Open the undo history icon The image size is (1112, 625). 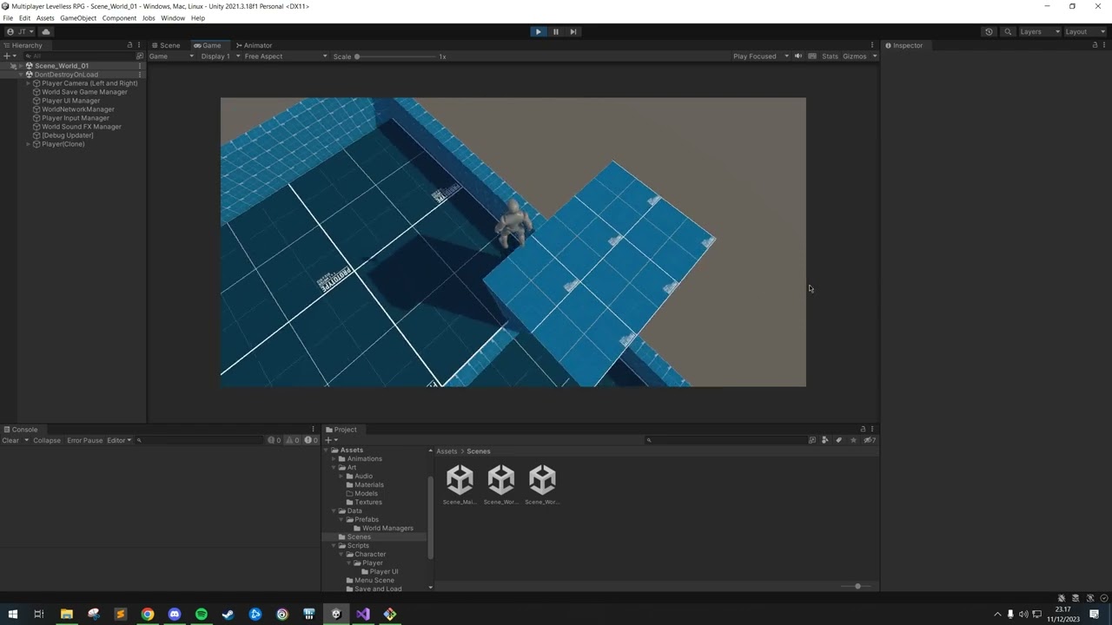[989, 31]
